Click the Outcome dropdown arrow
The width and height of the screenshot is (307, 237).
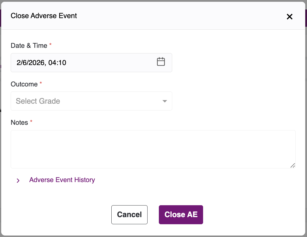[x=165, y=101]
